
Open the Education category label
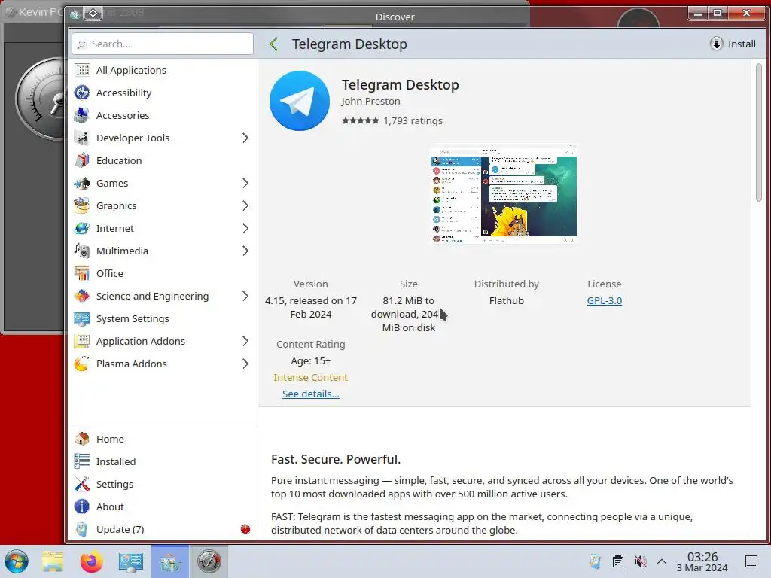coord(119,161)
